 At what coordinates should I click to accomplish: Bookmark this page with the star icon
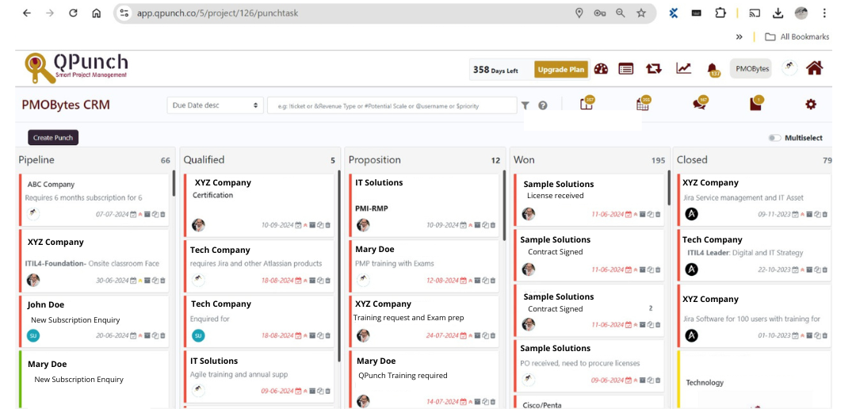coord(641,13)
